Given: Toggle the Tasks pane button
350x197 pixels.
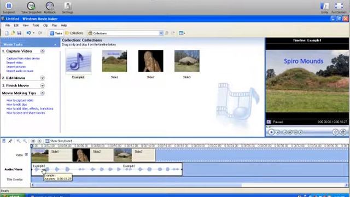Looking at the screenshot, I should coord(56,33).
